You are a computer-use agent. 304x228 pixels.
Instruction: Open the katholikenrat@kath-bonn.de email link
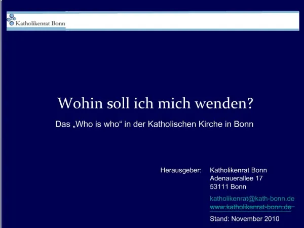pos(252,198)
